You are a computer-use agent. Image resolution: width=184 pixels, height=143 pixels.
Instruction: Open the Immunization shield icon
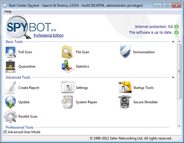[125, 52]
